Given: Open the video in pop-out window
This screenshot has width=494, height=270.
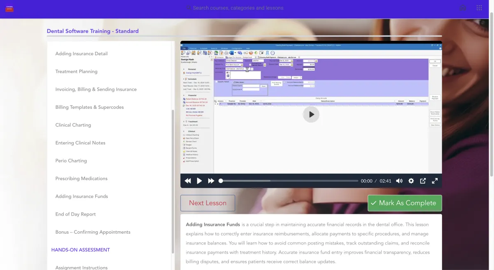Looking at the screenshot, I should pyautogui.click(x=423, y=181).
